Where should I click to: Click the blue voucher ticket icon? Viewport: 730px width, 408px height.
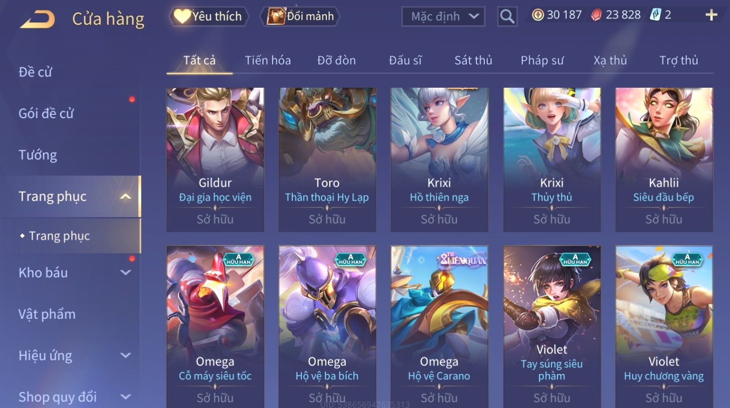(x=655, y=15)
